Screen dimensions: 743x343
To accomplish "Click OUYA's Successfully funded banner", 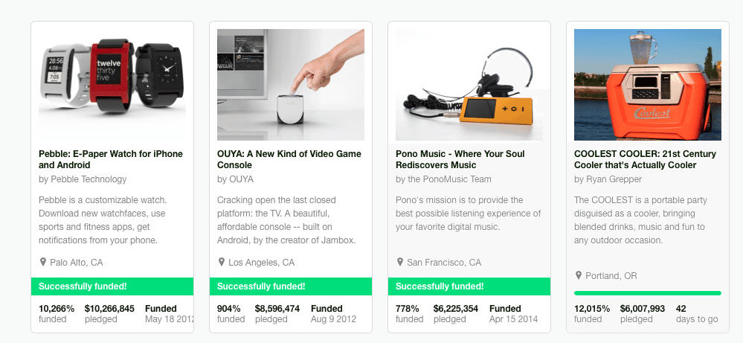I will (291, 286).
